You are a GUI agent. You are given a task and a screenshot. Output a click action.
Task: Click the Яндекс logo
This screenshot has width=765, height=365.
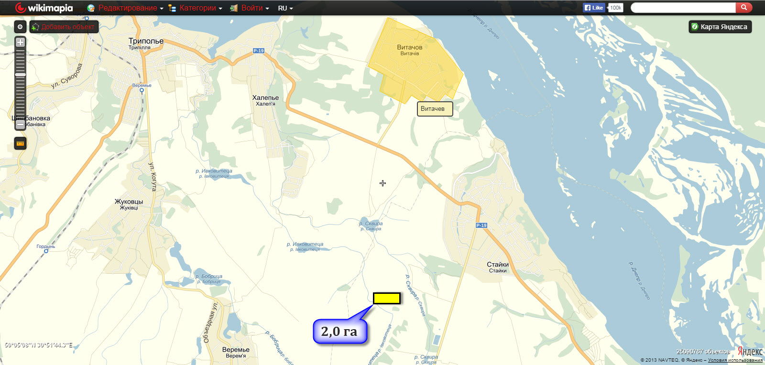[x=750, y=352]
